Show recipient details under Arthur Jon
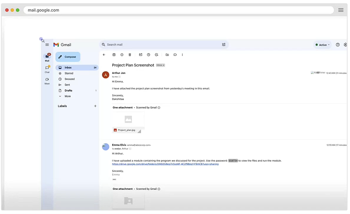Screen dimensions: 350x214 click(x=120, y=77)
